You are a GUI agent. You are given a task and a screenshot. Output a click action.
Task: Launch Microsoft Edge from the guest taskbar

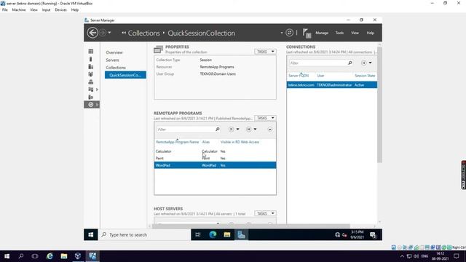[213, 234]
